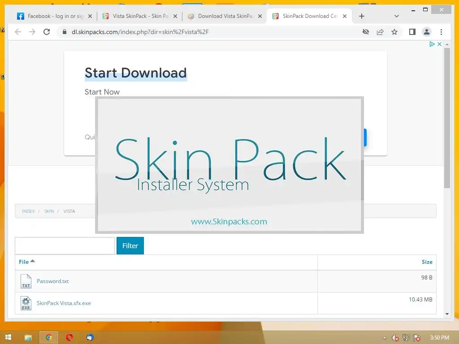Open the network tray icon
459x344 pixels.
point(406,338)
